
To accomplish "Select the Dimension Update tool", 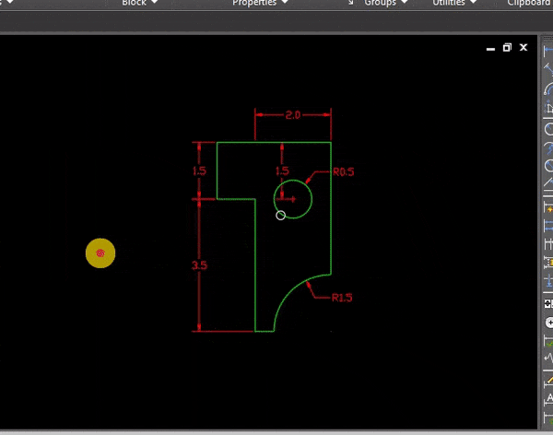I will [548, 417].
